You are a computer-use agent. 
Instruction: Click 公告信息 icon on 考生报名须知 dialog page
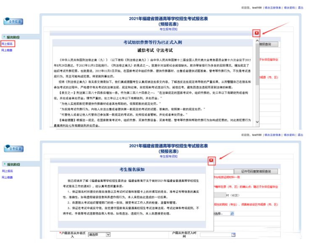[14, 148]
